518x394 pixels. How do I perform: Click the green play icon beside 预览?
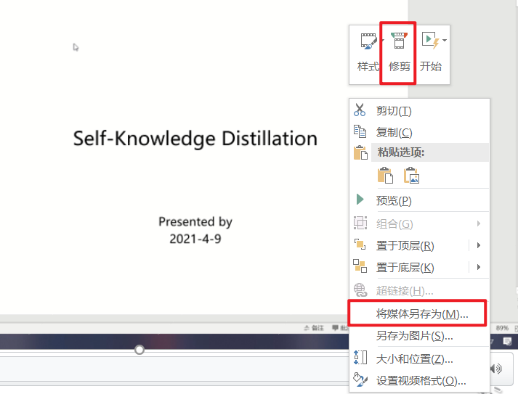point(360,200)
